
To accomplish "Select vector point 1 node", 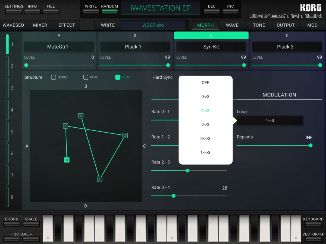I will (65, 126).
